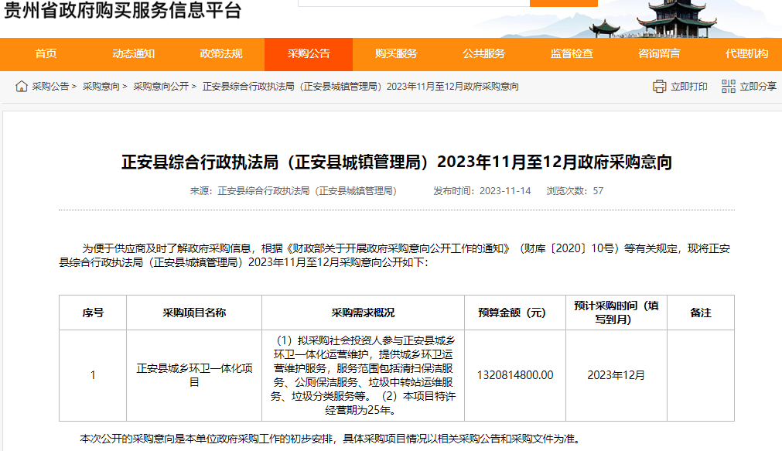The width and height of the screenshot is (782, 451).
Task: Click the row number cell 1
Action: click(93, 375)
